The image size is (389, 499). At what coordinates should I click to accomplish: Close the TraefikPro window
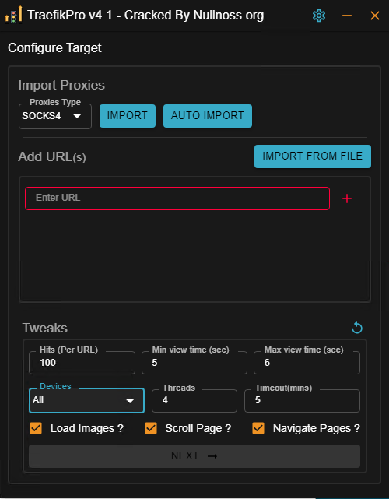375,16
